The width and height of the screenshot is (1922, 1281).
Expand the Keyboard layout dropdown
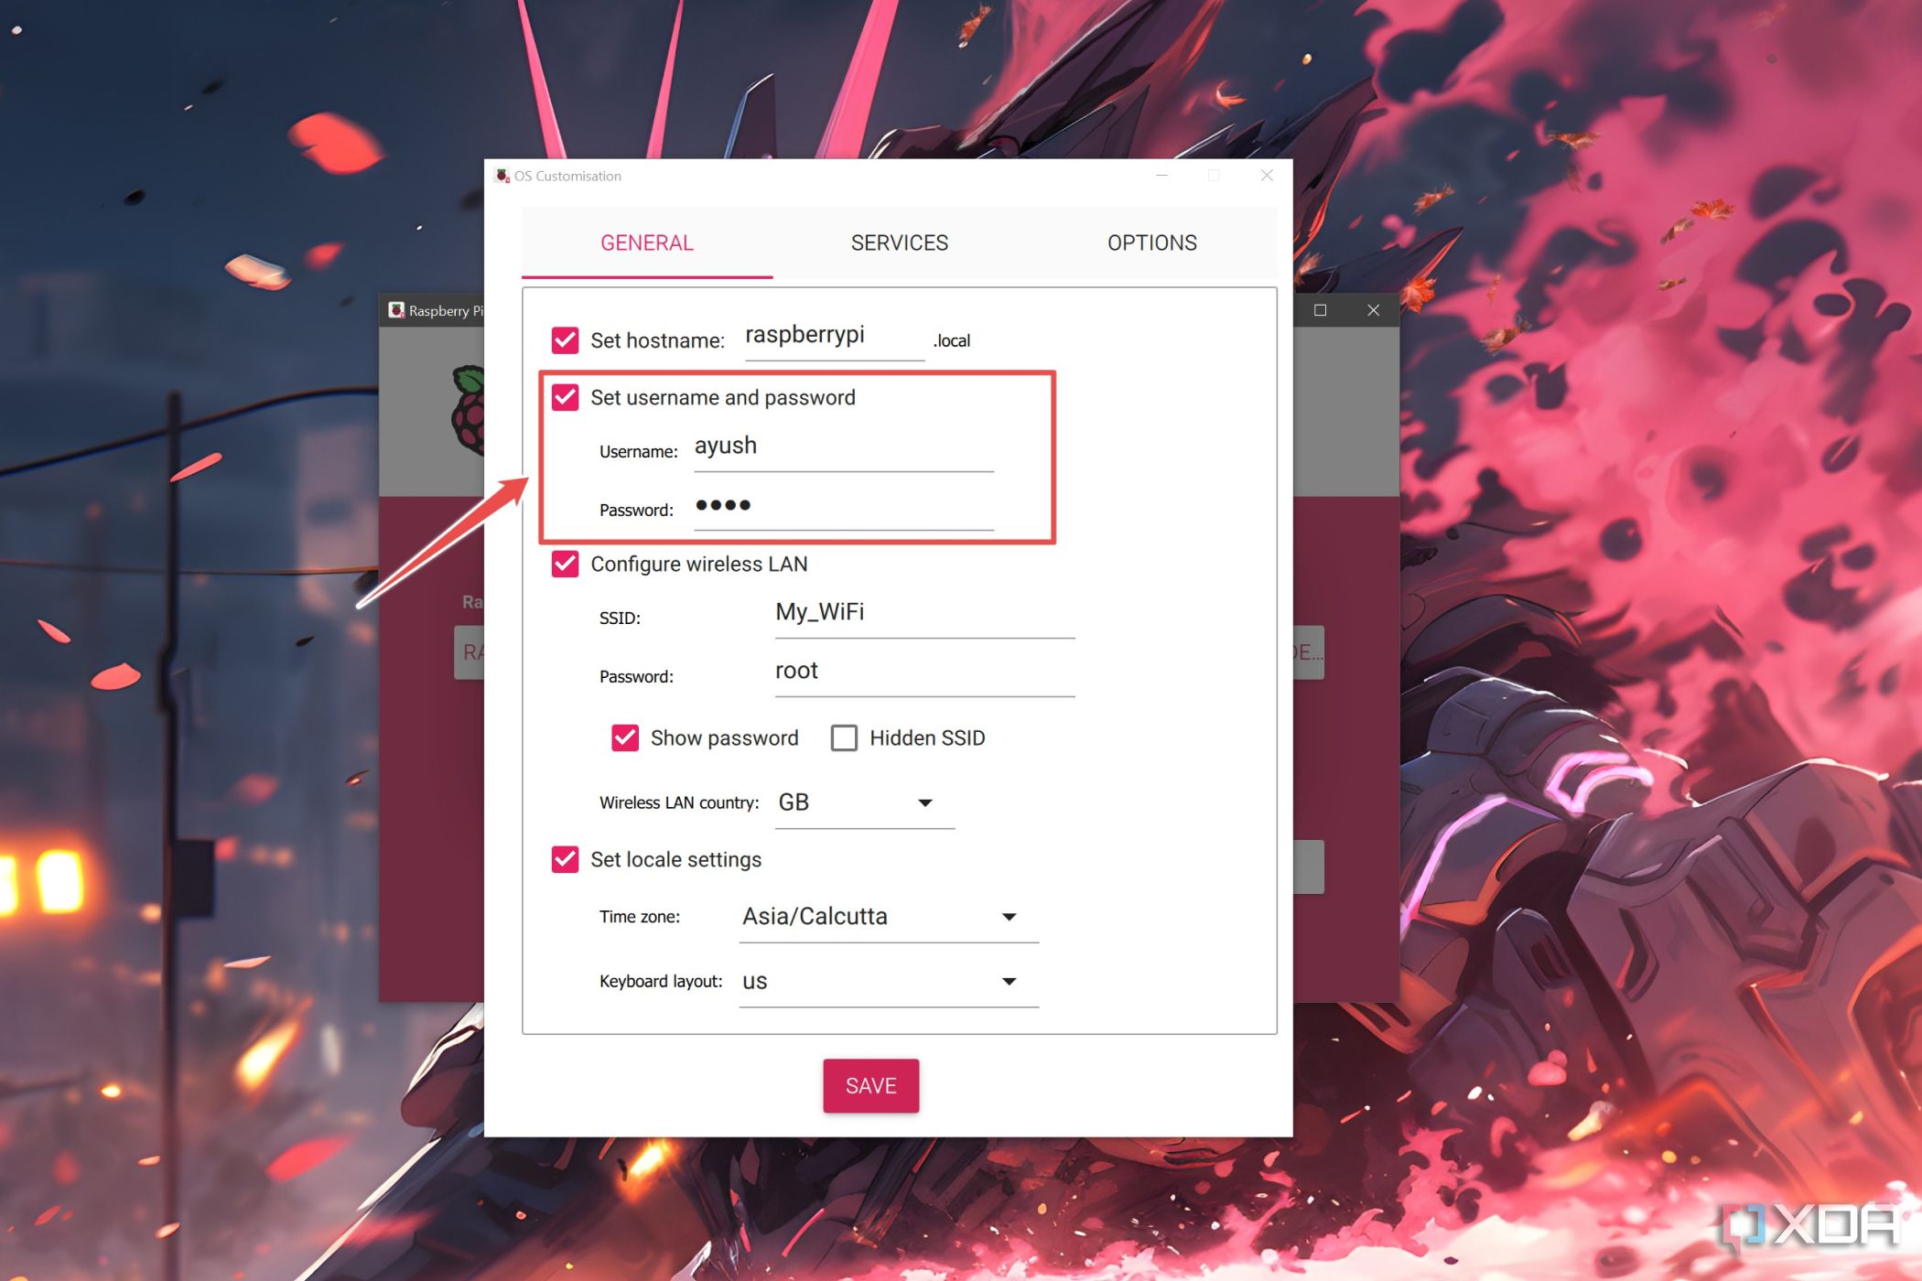click(1011, 982)
